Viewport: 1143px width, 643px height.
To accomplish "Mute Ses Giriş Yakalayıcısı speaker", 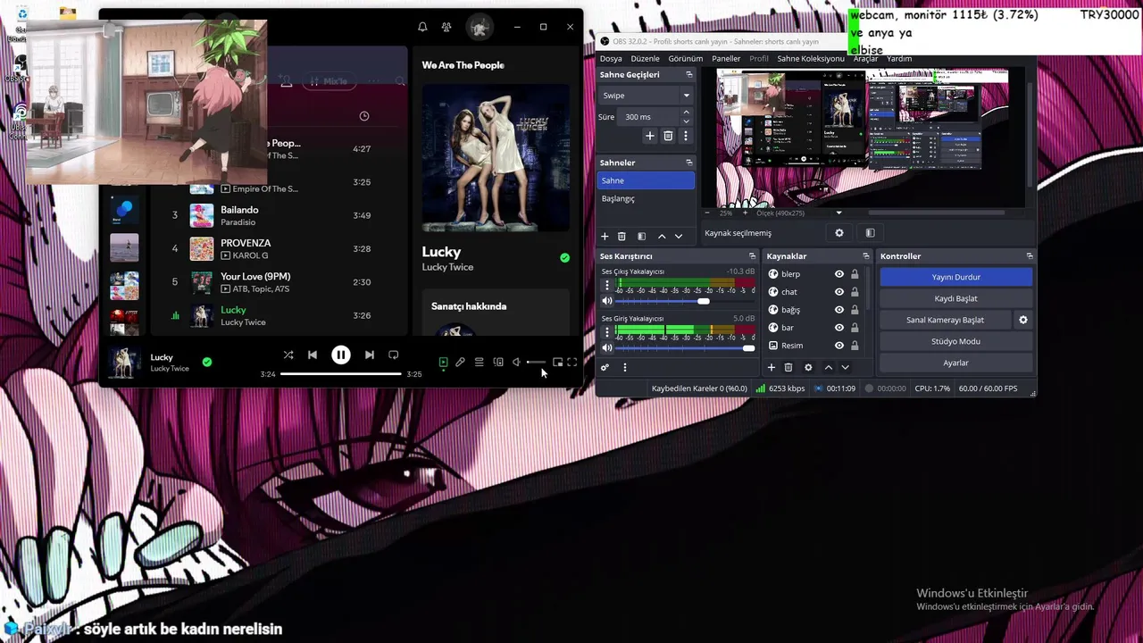I will (x=607, y=348).
